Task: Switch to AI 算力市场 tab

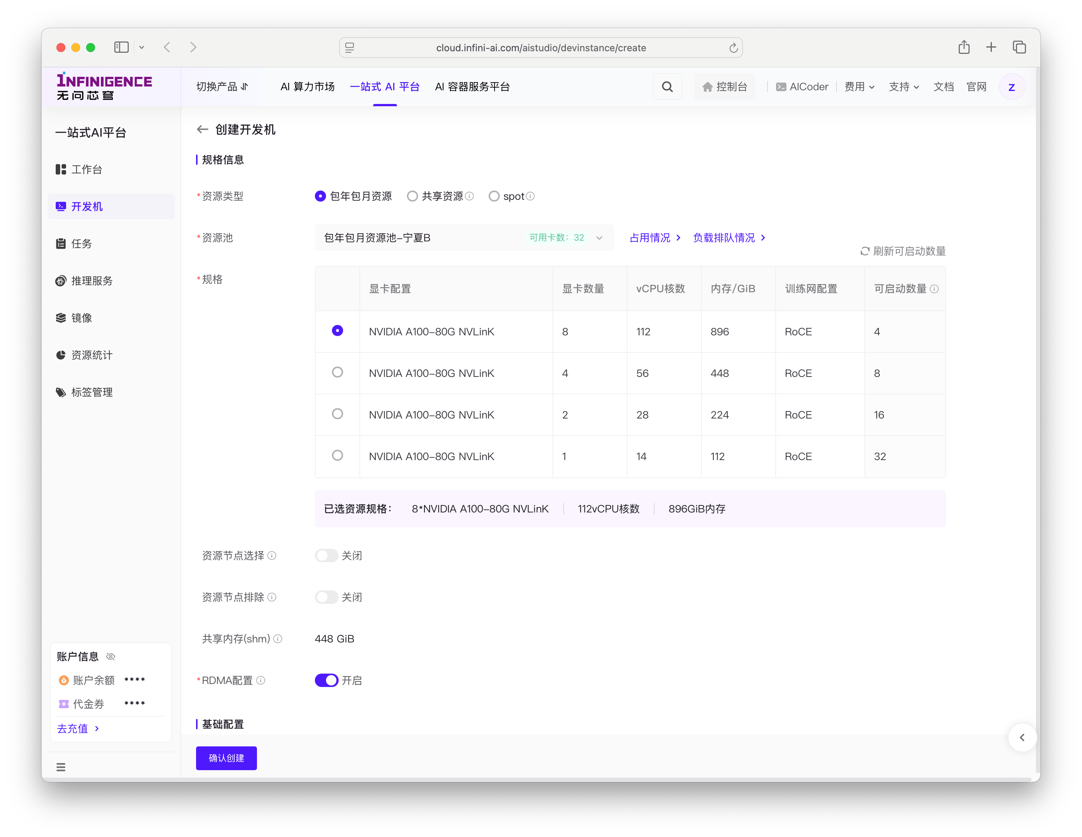Action: (307, 87)
